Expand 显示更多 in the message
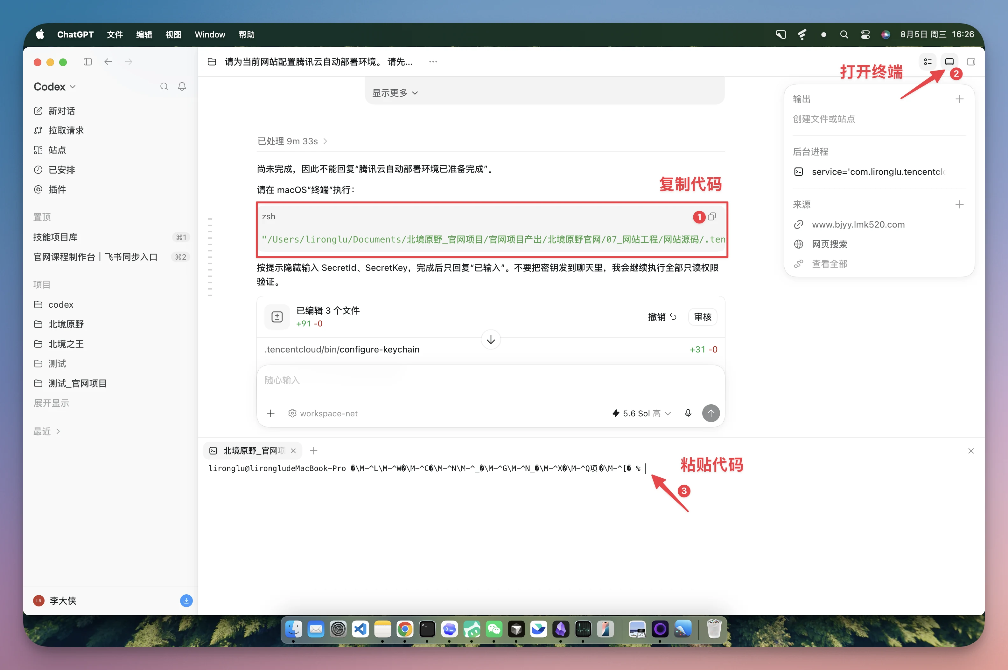Screen dimensions: 1008x670 (x=395, y=93)
